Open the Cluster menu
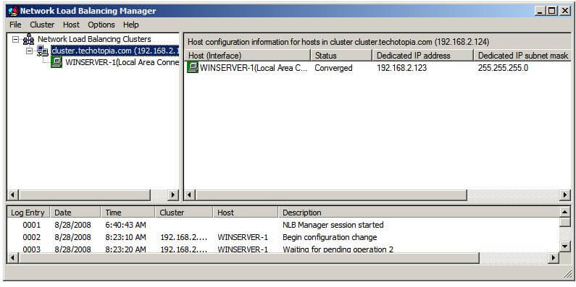 click(42, 25)
